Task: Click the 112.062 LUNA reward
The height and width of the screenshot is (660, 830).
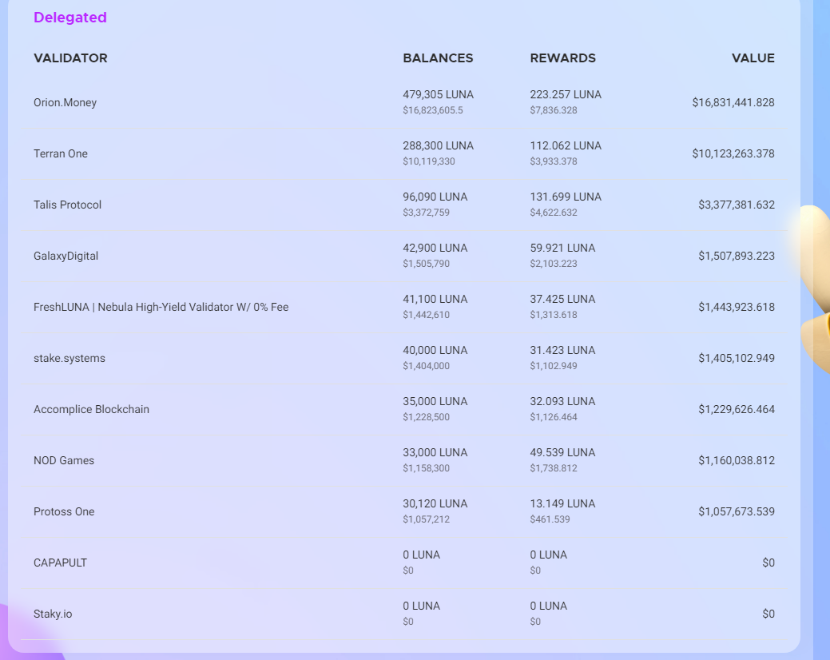Action: click(x=566, y=145)
